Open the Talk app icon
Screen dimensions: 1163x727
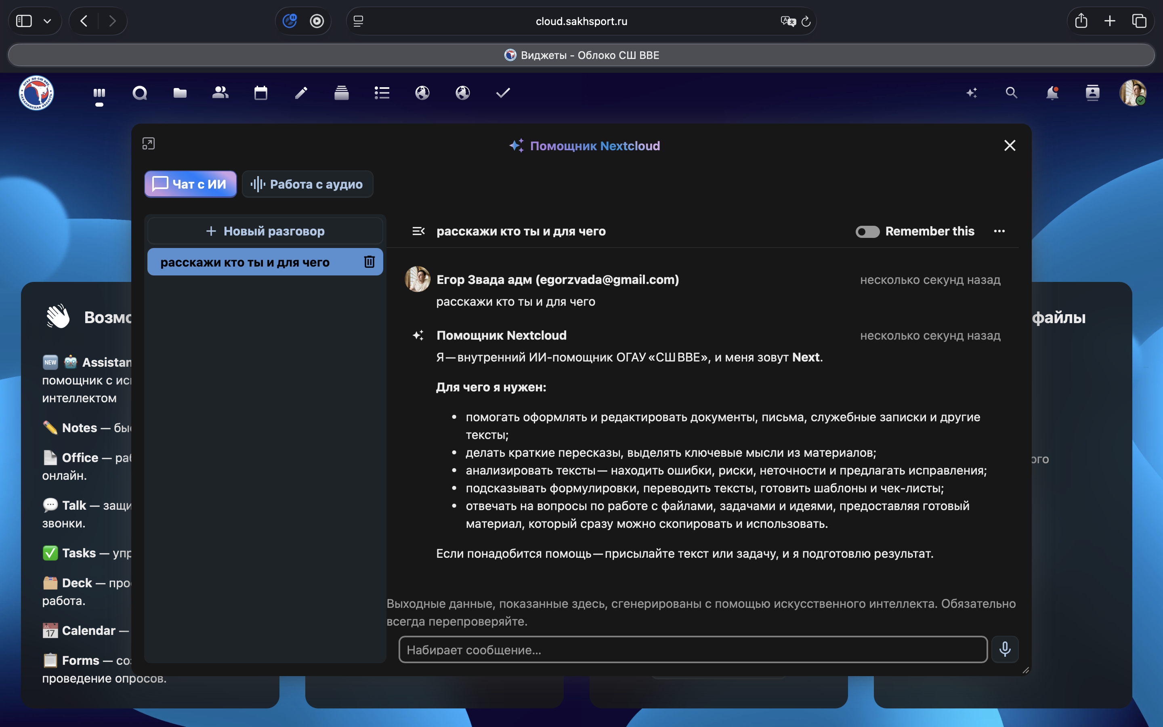click(140, 93)
